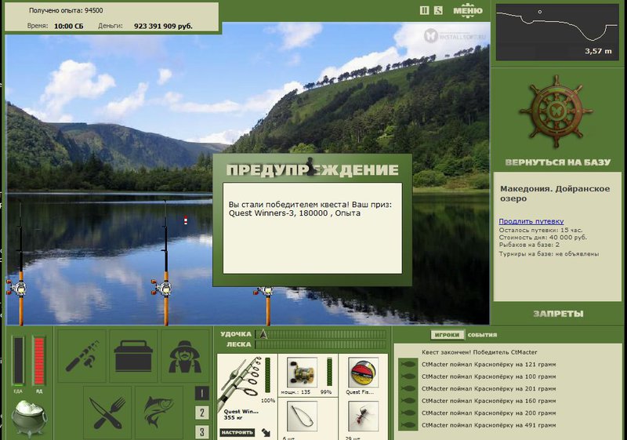Switch to the ИГРОКИ tab

[x=447, y=335]
